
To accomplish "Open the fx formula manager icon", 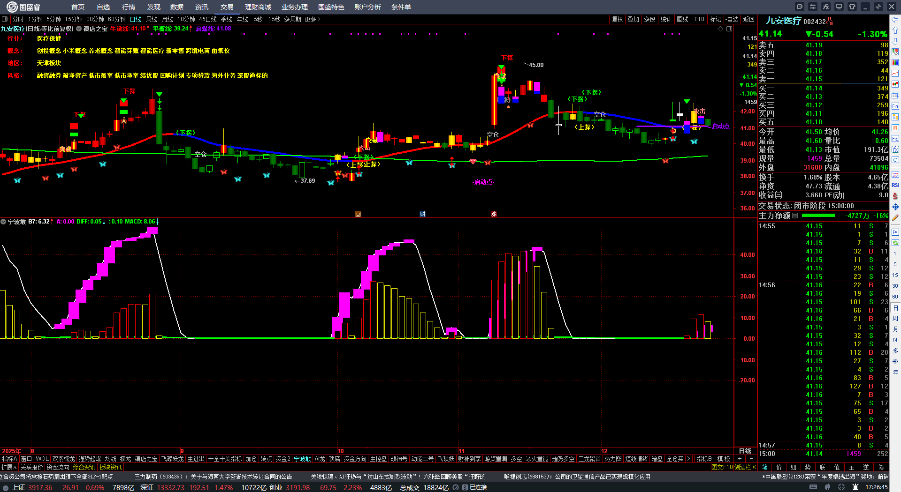I will (x=826, y=7).
